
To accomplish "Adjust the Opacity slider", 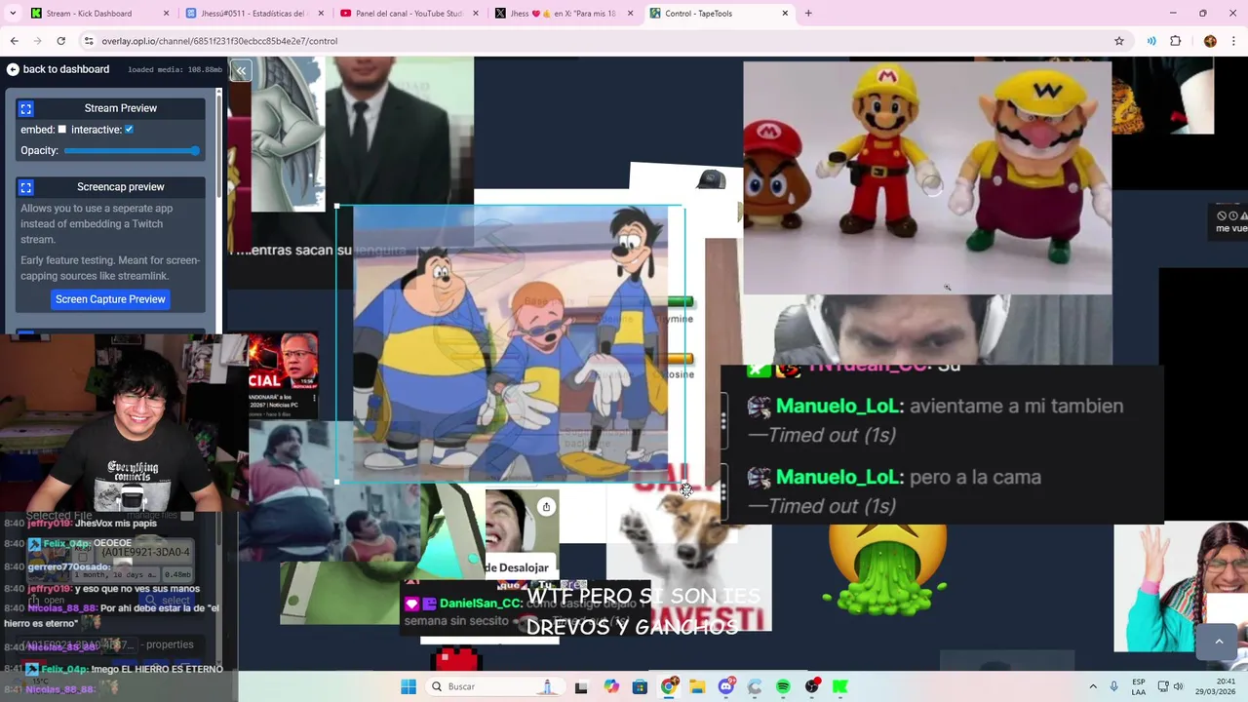I will [x=132, y=151].
